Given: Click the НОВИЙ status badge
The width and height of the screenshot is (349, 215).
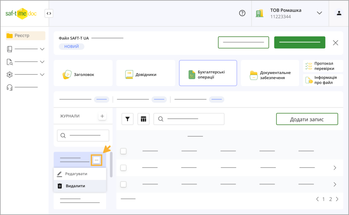Looking at the screenshot, I should pyautogui.click(x=72, y=46).
